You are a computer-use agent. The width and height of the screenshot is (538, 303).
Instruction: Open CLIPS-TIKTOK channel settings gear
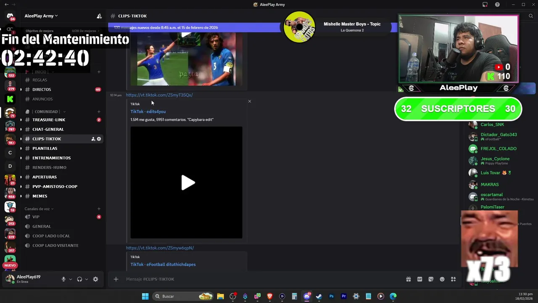click(99, 139)
